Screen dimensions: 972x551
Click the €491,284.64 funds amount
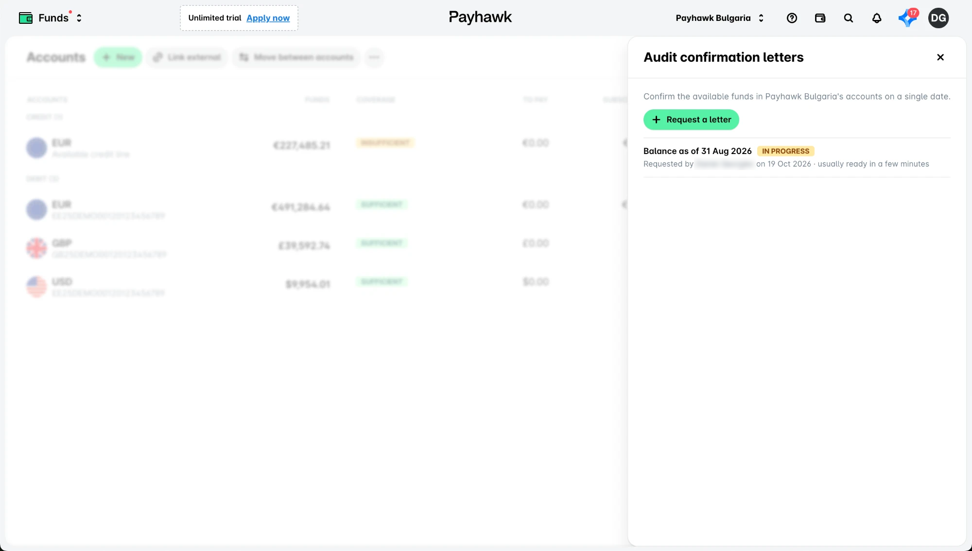tap(301, 207)
